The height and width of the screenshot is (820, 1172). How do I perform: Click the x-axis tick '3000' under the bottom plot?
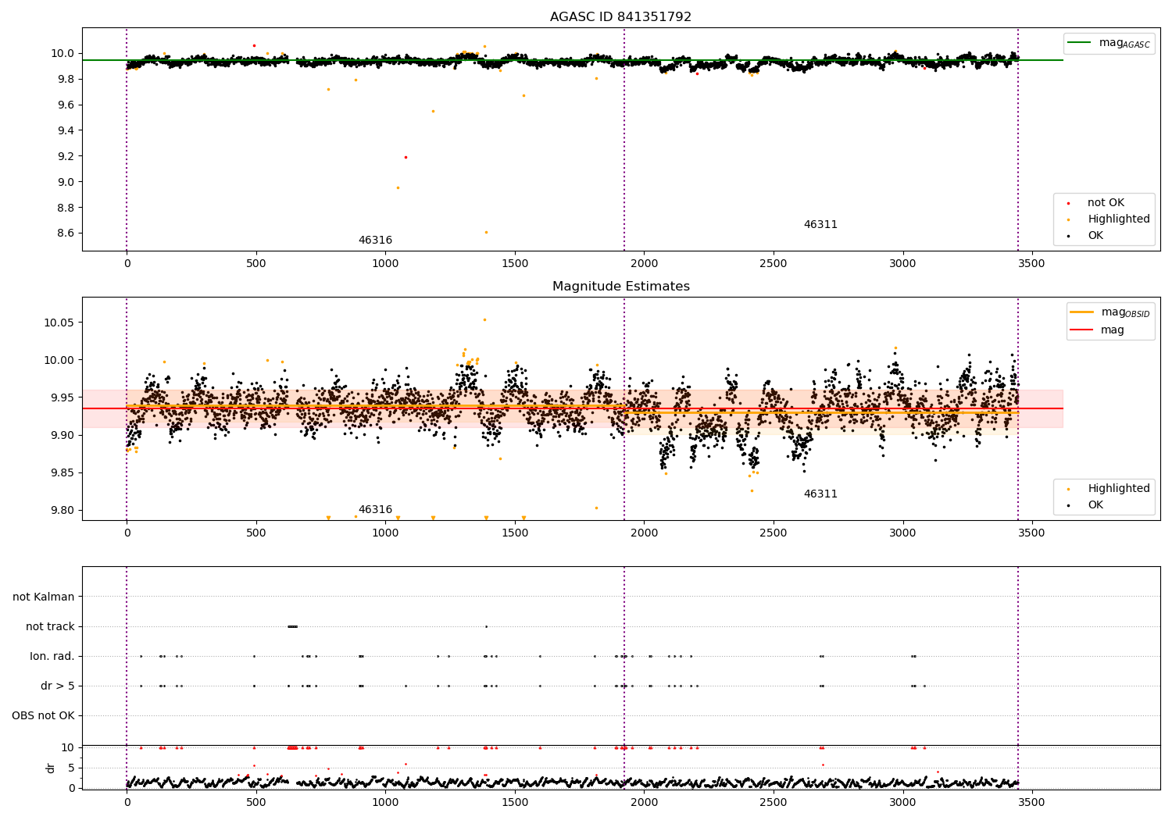(902, 802)
